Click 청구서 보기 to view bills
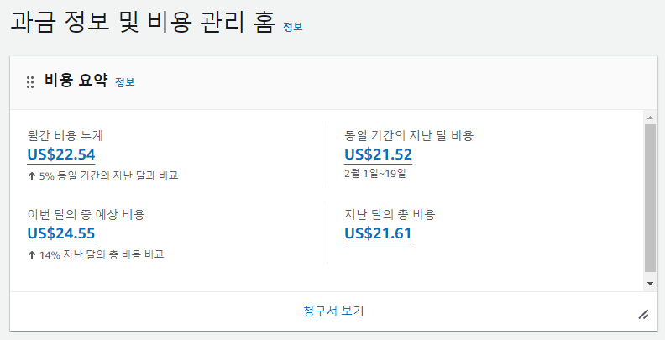Image resolution: width=665 pixels, height=340 pixels. [333, 311]
